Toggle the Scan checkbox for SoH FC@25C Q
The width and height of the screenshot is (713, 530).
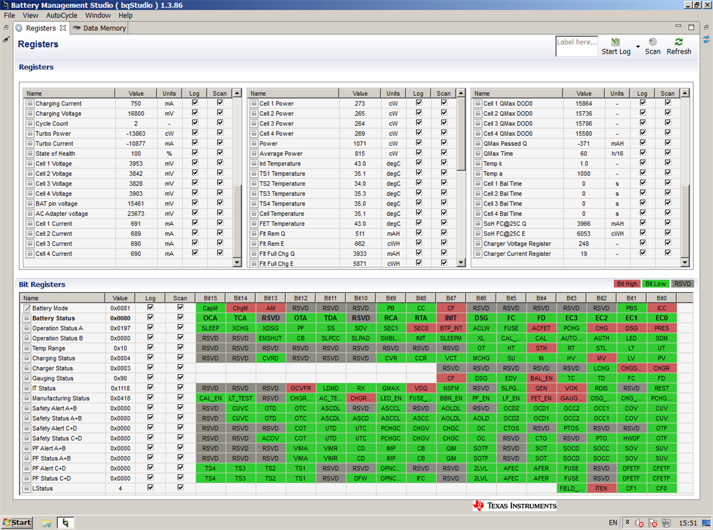pos(668,222)
